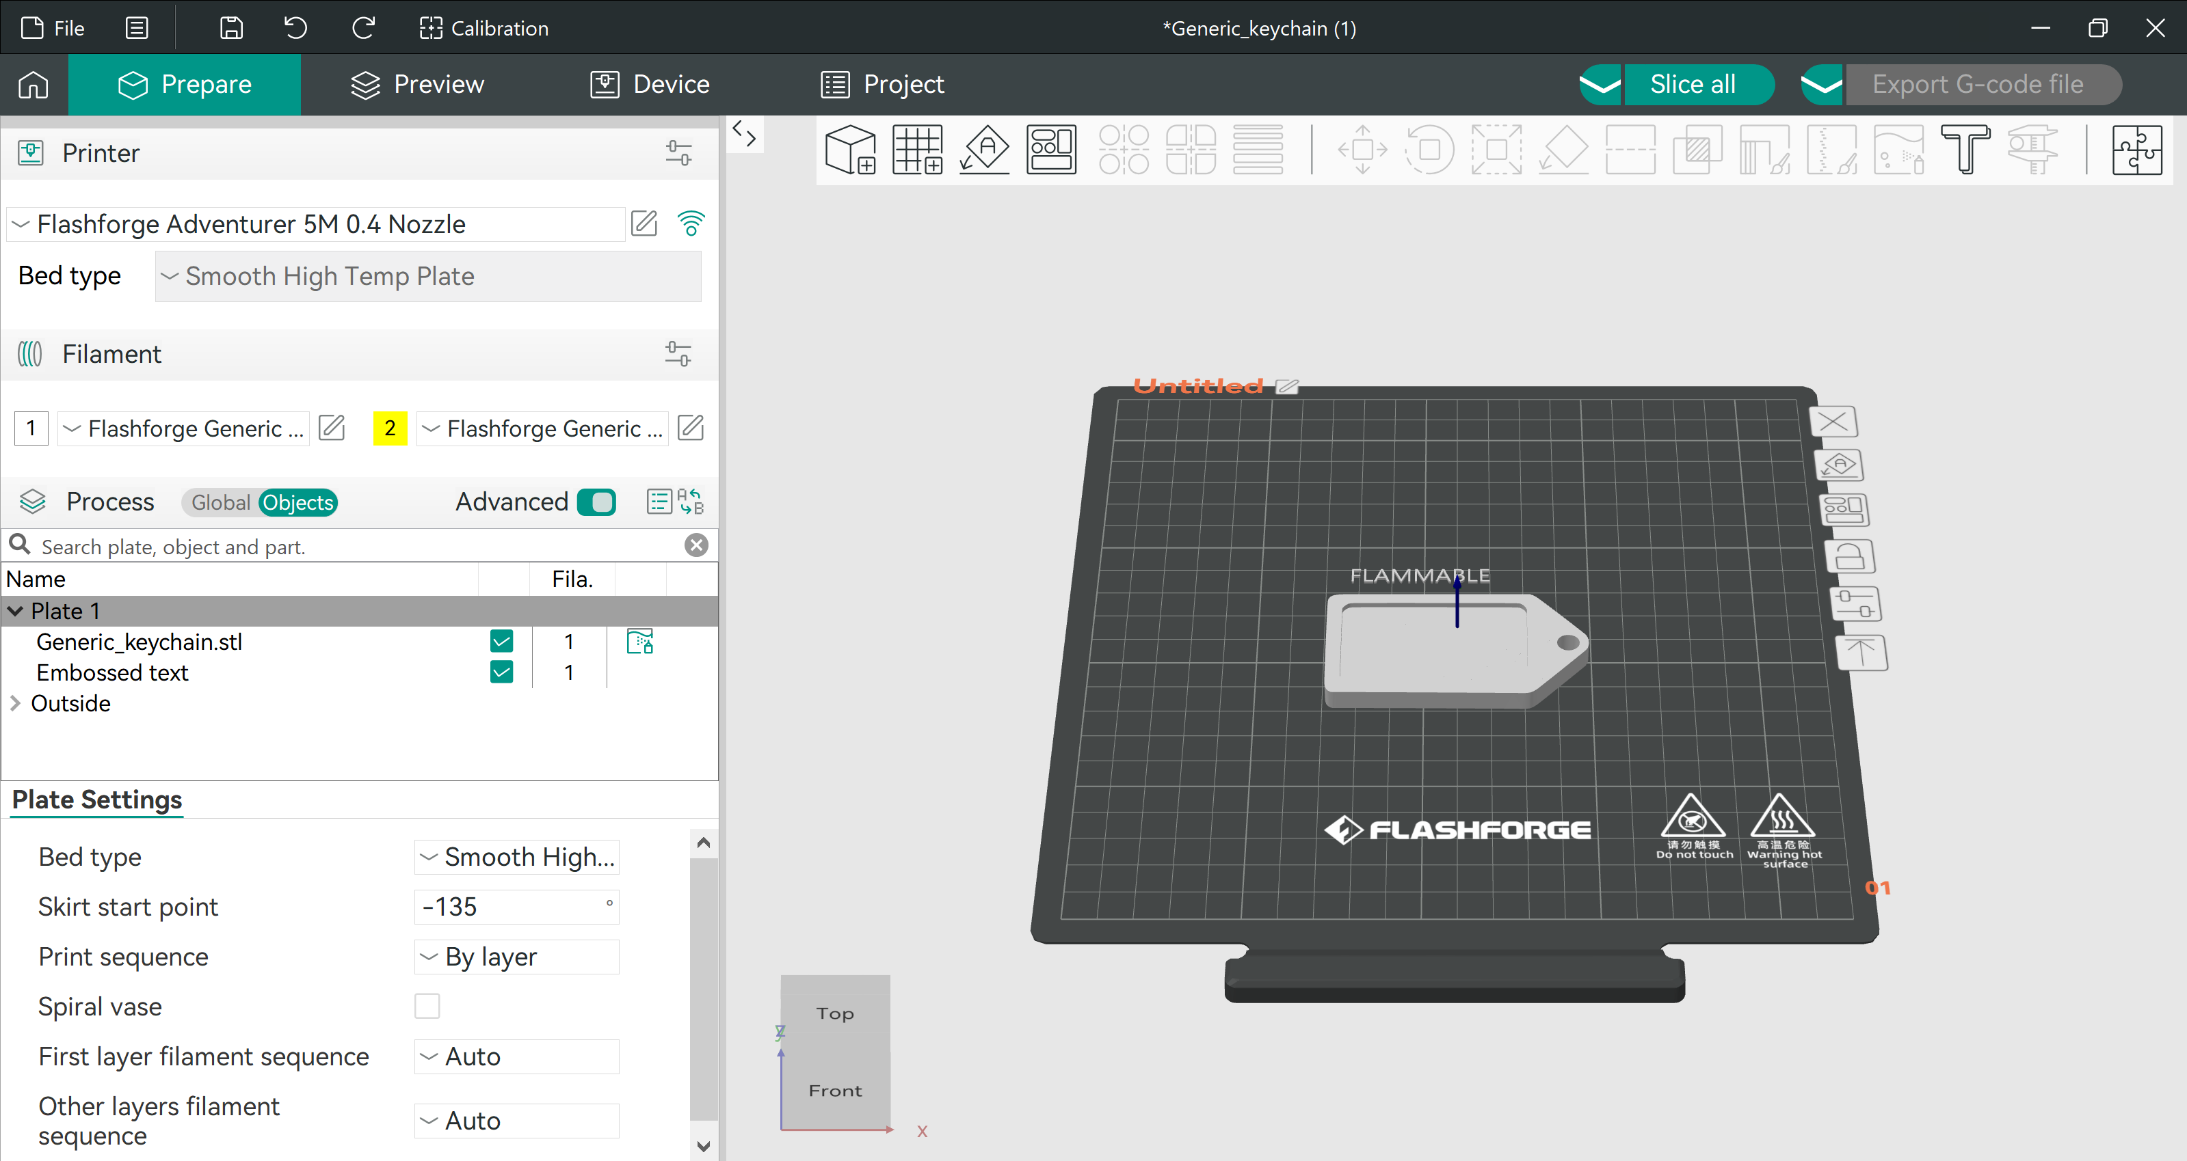Open Plate Settings Bed type dropdown
Viewport: 2187px width, 1161px height.
pos(517,856)
